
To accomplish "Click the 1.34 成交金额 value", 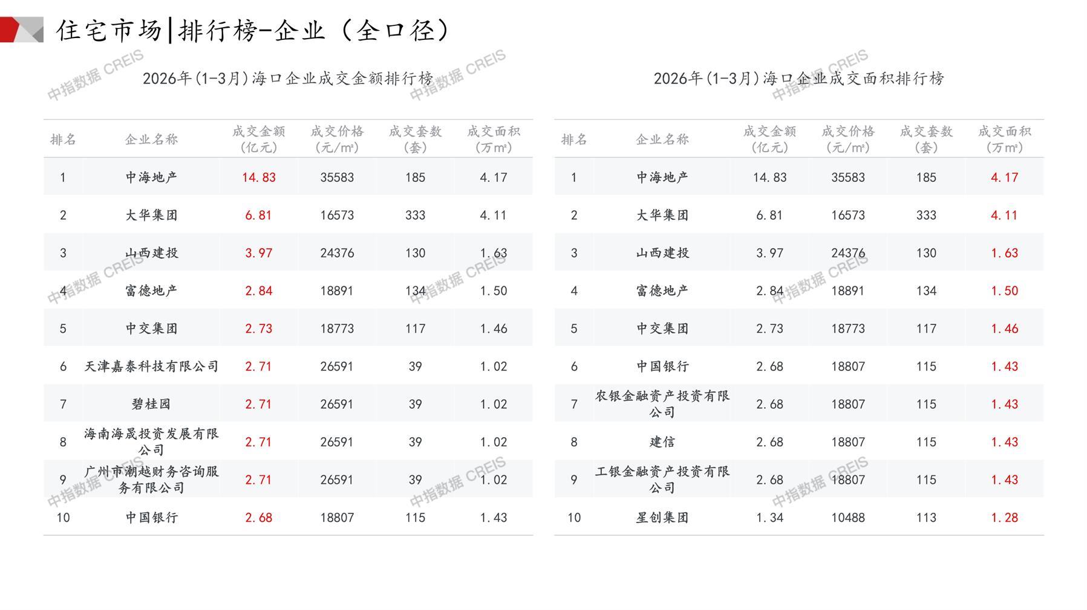I will pos(769,518).
